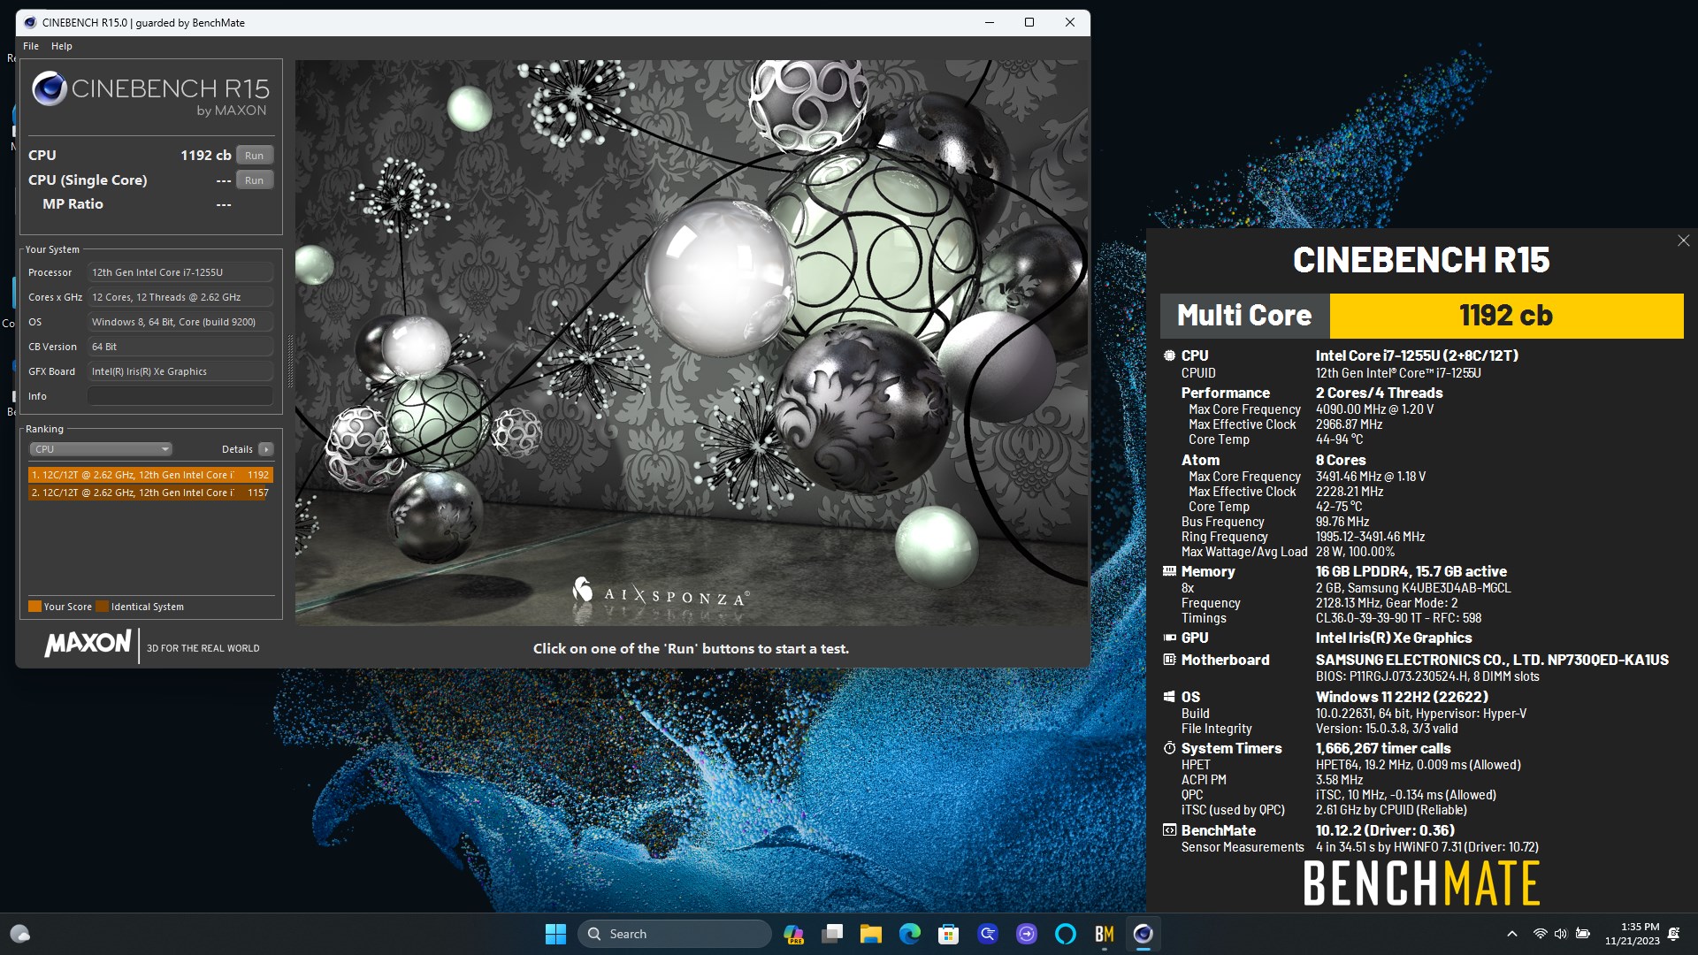Click the Identical System legend swatch
Screen dimensions: 1698x955
point(102,607)
